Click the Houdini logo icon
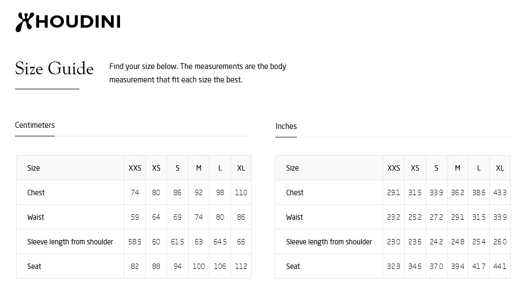 25,22
